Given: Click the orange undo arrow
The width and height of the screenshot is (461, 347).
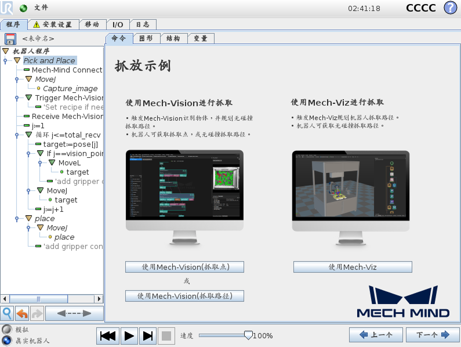Looking at the screenshot, I should point(22,313).
